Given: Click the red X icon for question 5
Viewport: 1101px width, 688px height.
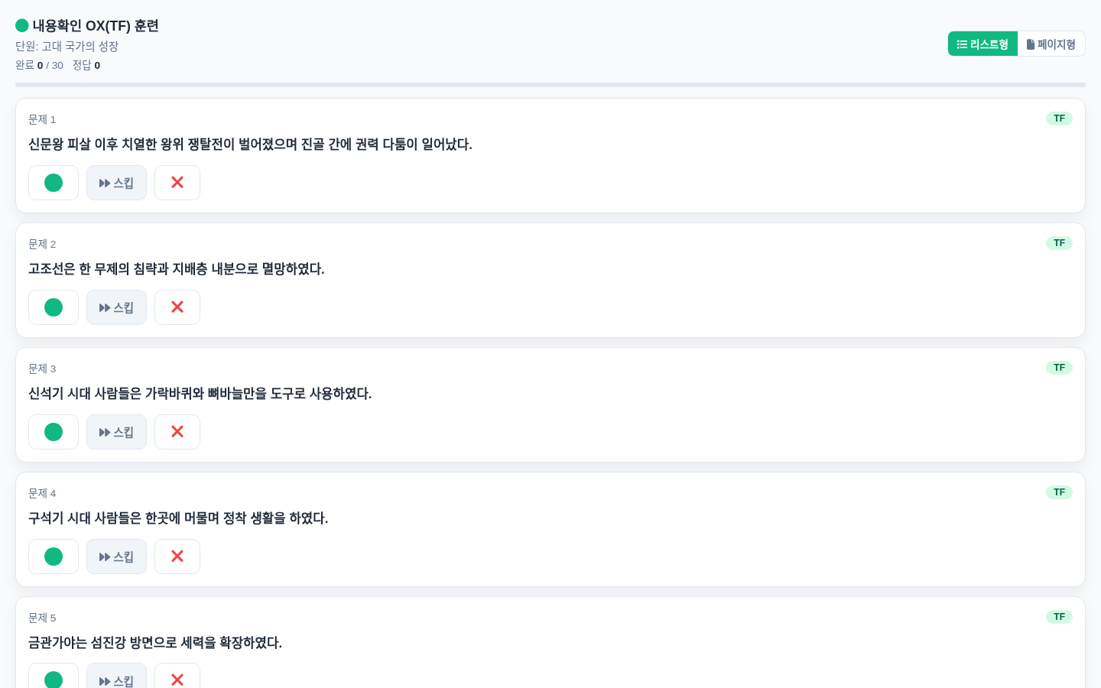Looking at the screenshot, I should coord(177,680).
